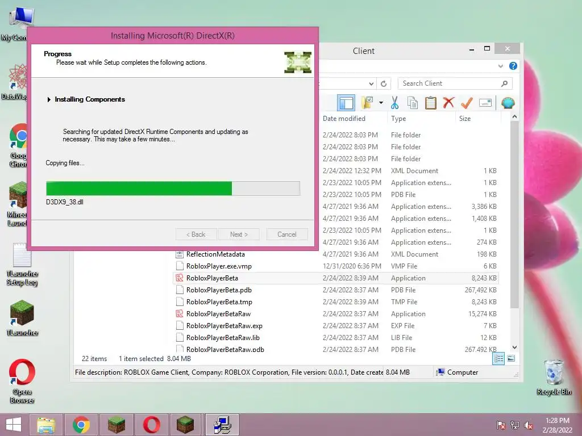Image resolution: width=582 pixels, height=436 pixels.
Task: Select RobloxPlayerBeta.tmp file
Action: pyautogui.click(x=219, y=302)
